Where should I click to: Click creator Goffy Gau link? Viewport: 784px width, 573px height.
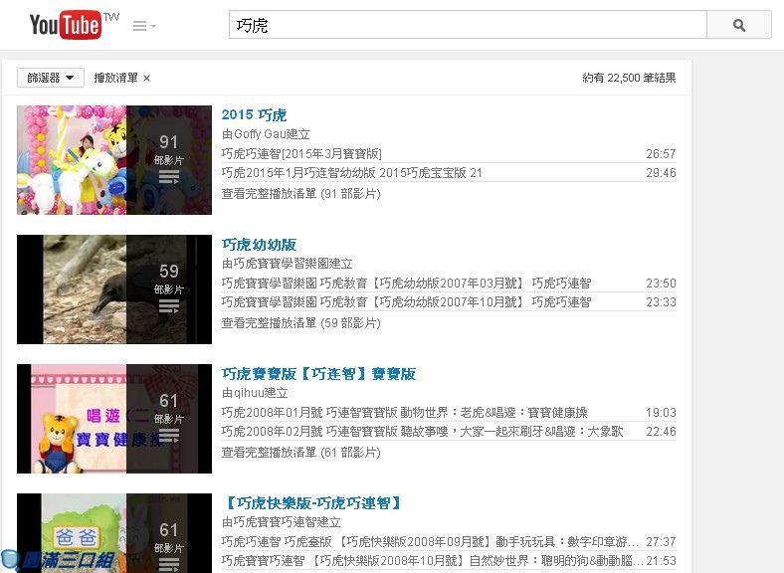click(260, 134)
